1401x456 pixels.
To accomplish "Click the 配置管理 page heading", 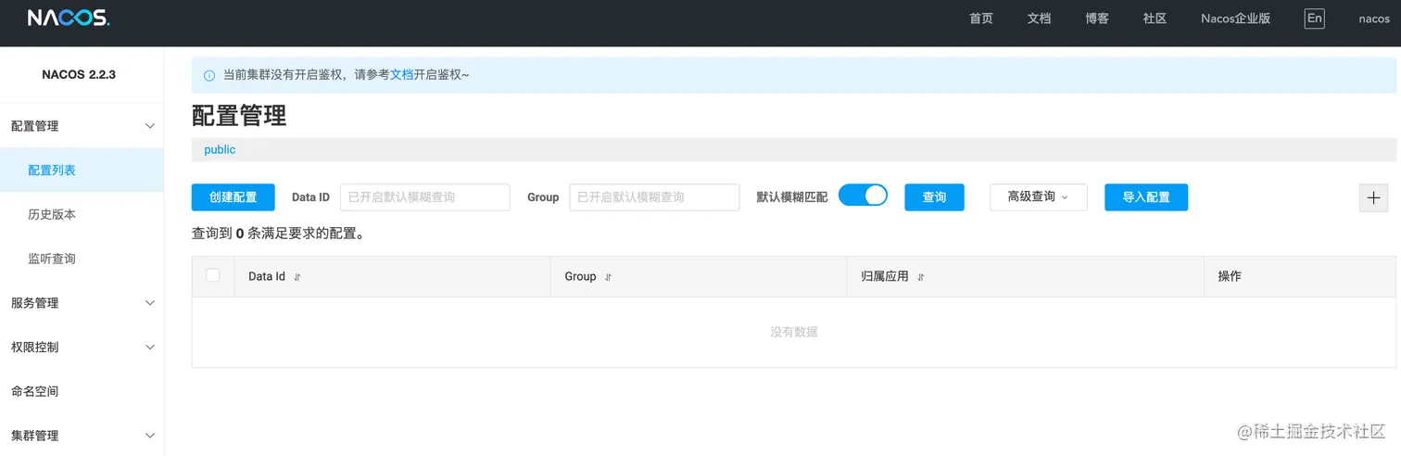I will [239, 115].
